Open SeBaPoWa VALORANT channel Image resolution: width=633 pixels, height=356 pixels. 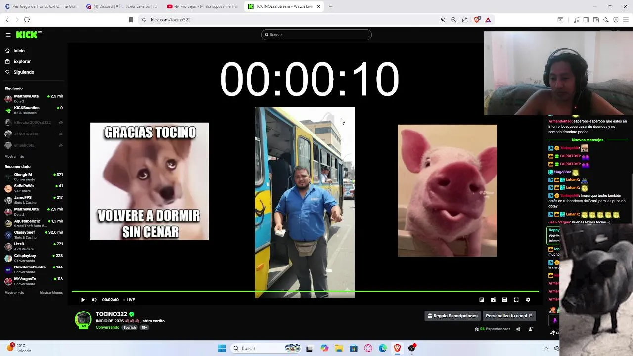tap(34, 188)
